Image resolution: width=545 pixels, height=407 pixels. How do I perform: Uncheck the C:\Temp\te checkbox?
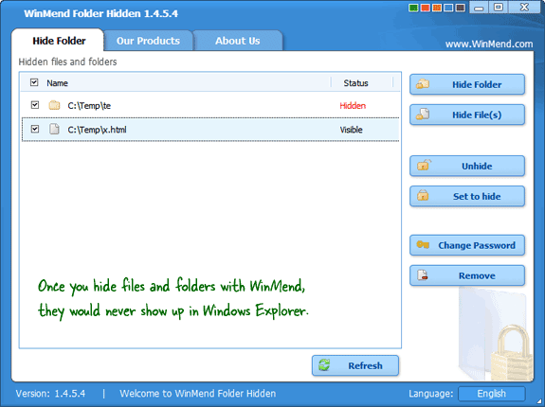coord(35,105)
